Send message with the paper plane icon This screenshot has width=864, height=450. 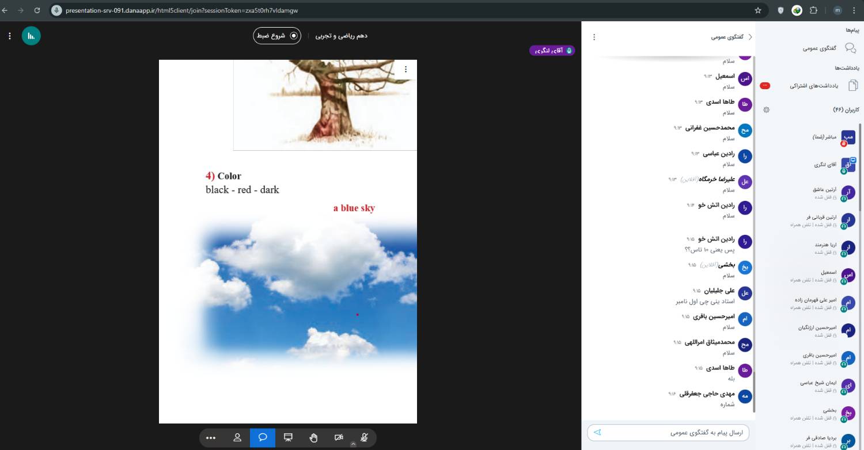597,432
